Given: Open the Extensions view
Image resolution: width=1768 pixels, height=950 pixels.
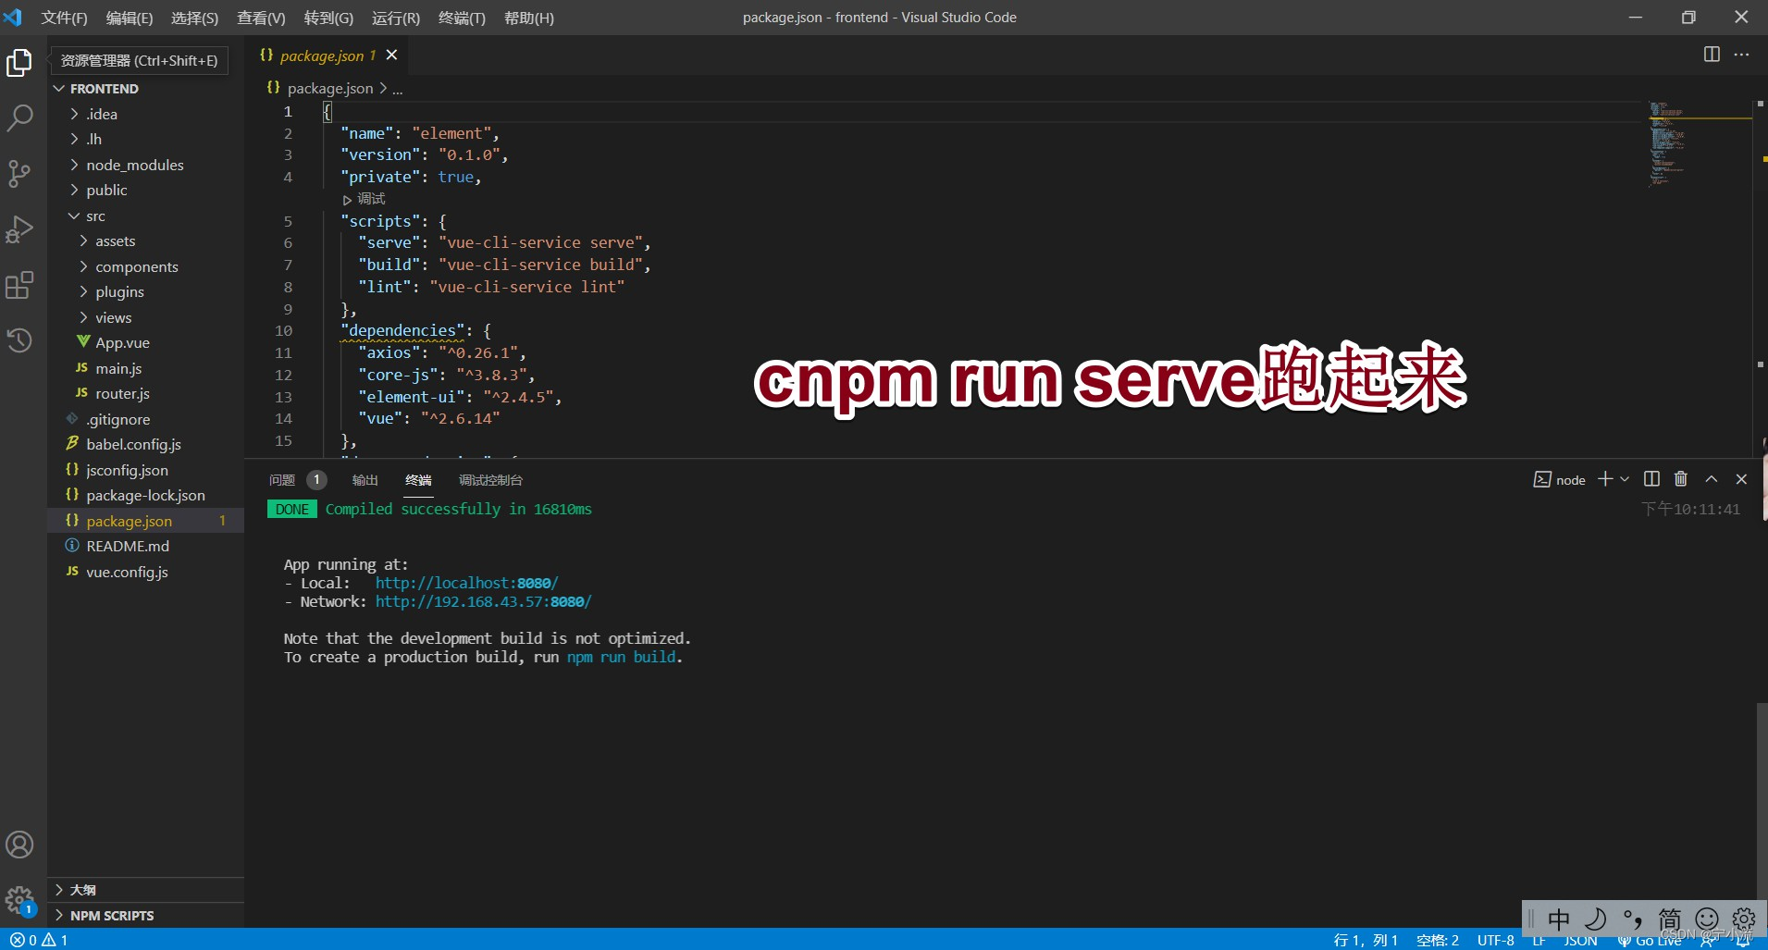Looking at the screenshot, I should [x=19, y=285].
